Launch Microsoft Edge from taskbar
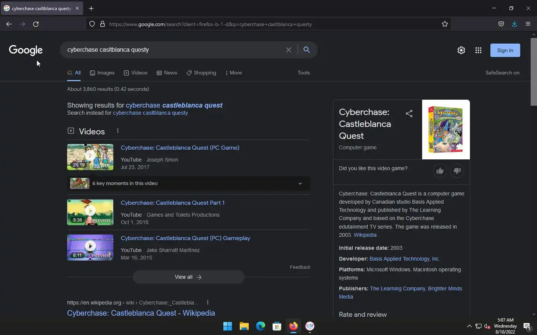Screen dimensions: 537x335 261,326
